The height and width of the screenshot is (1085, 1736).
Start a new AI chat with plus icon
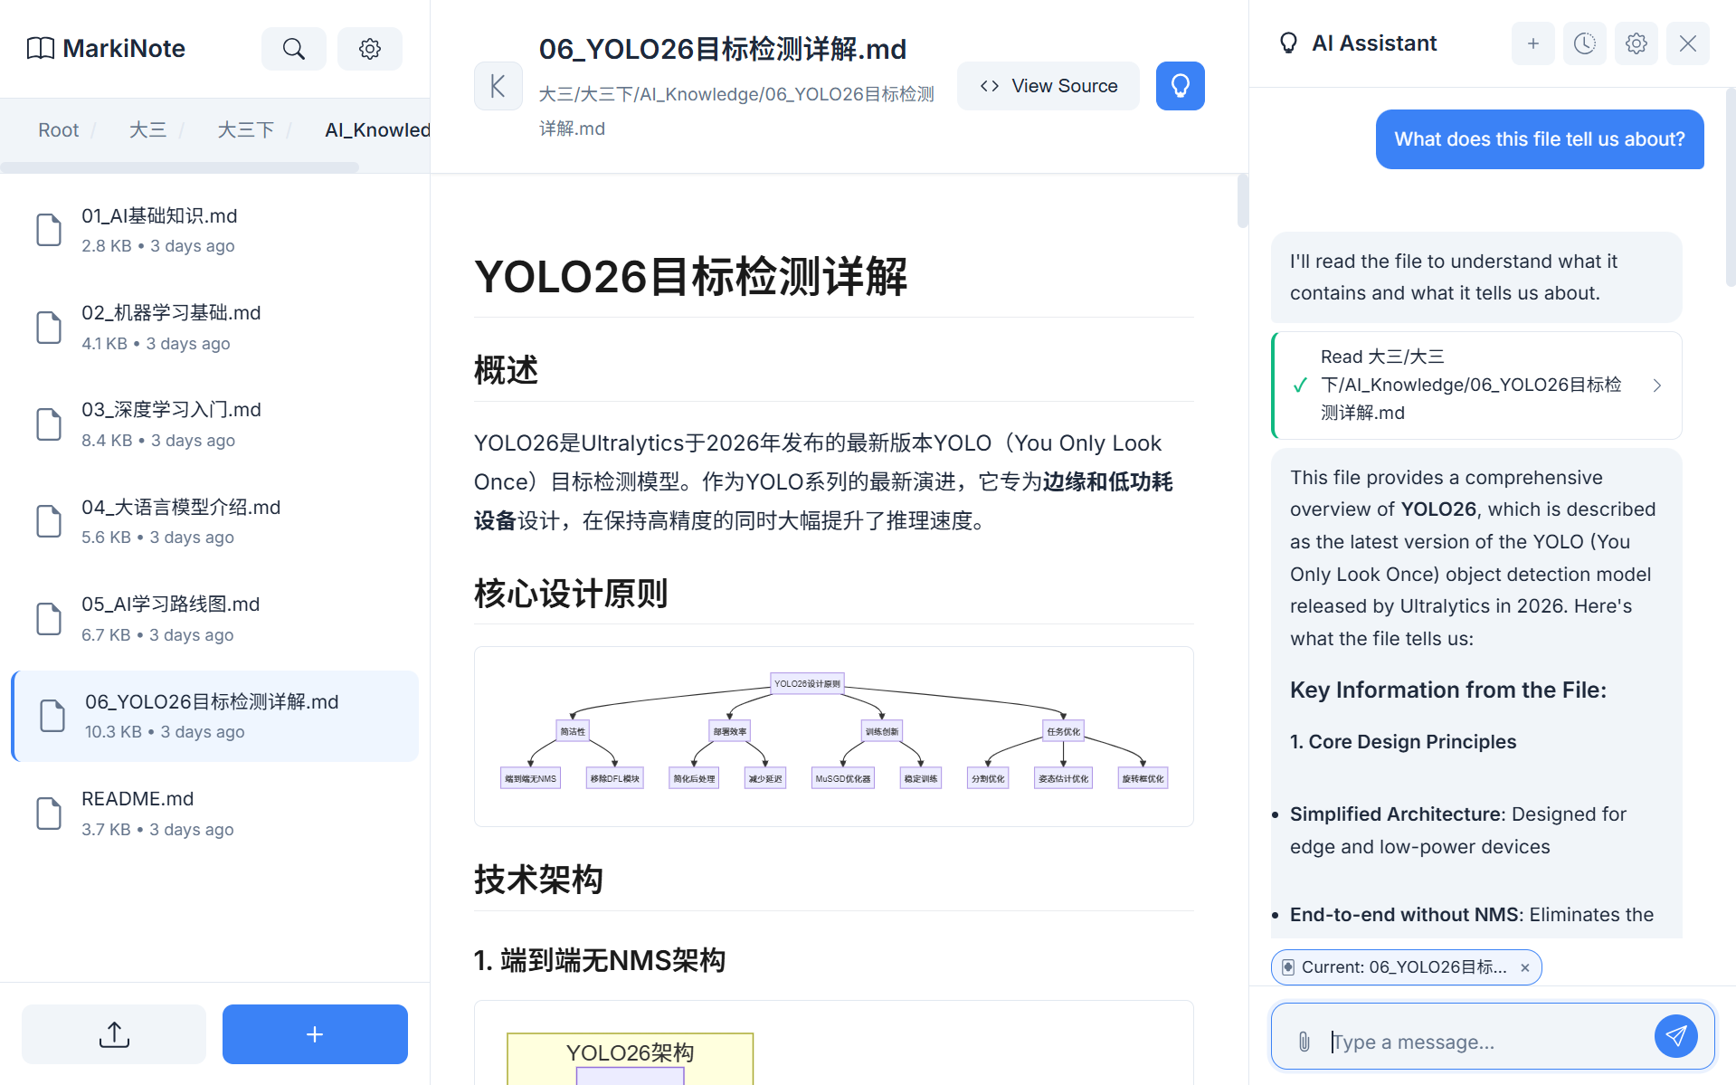[x=1532, y=43]
